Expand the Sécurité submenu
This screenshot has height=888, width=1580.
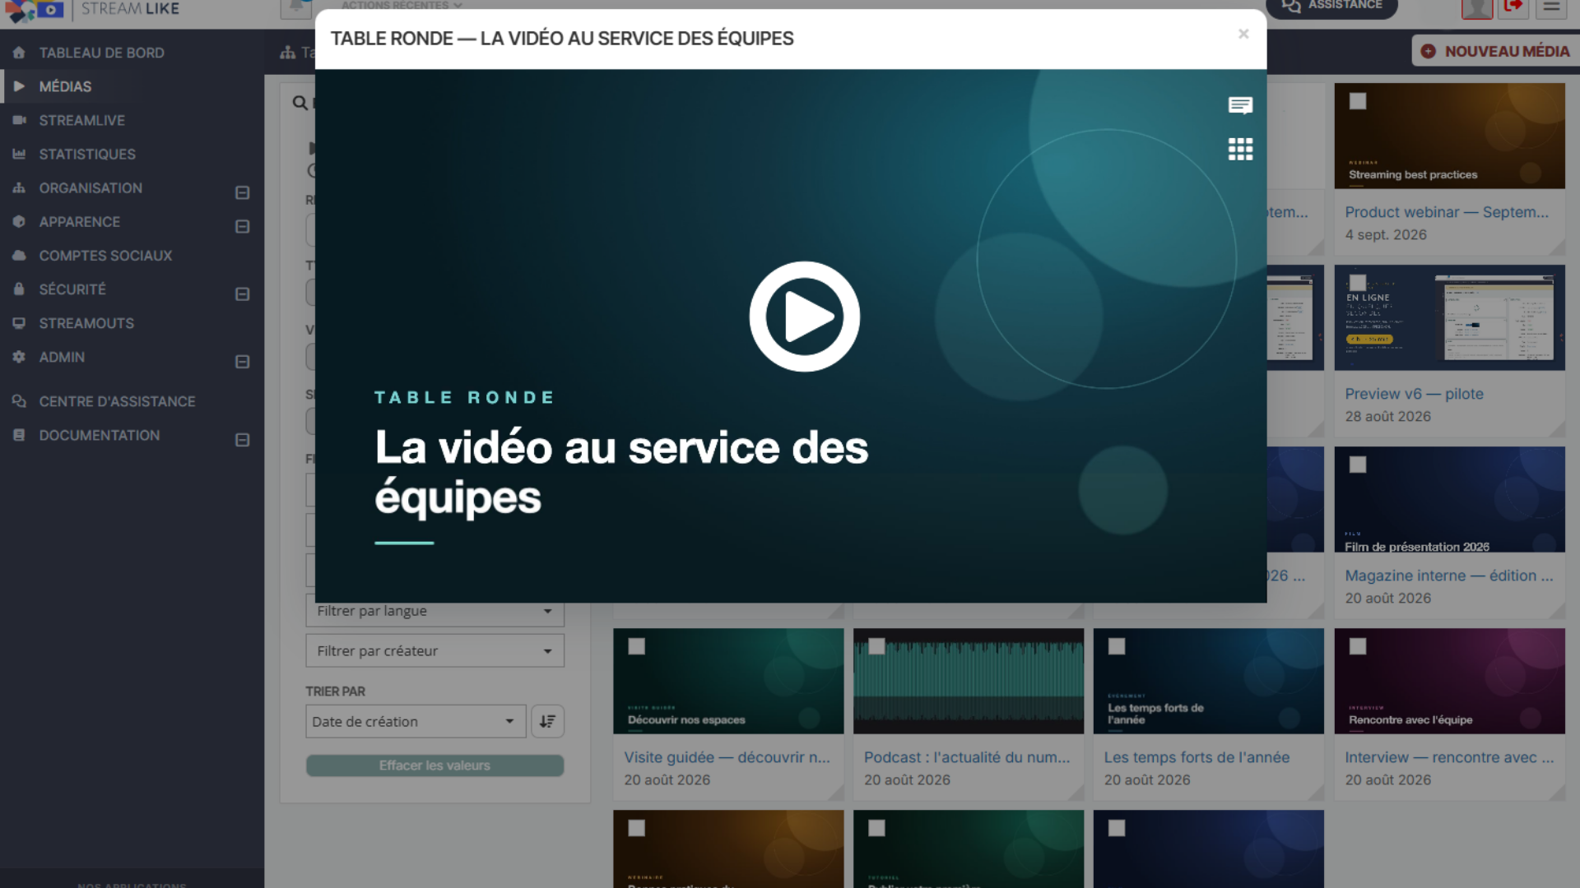[242, 294]
